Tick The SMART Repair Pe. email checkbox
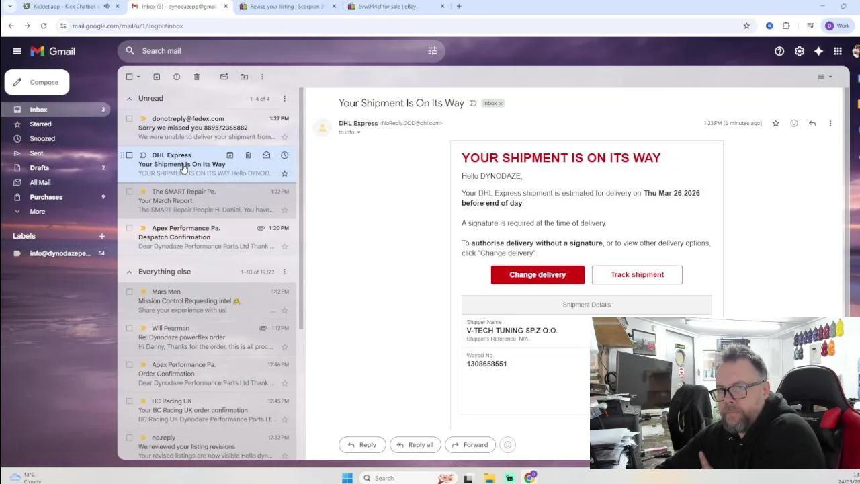The height and width of the screenshot is (484, 860). (129, 192)
